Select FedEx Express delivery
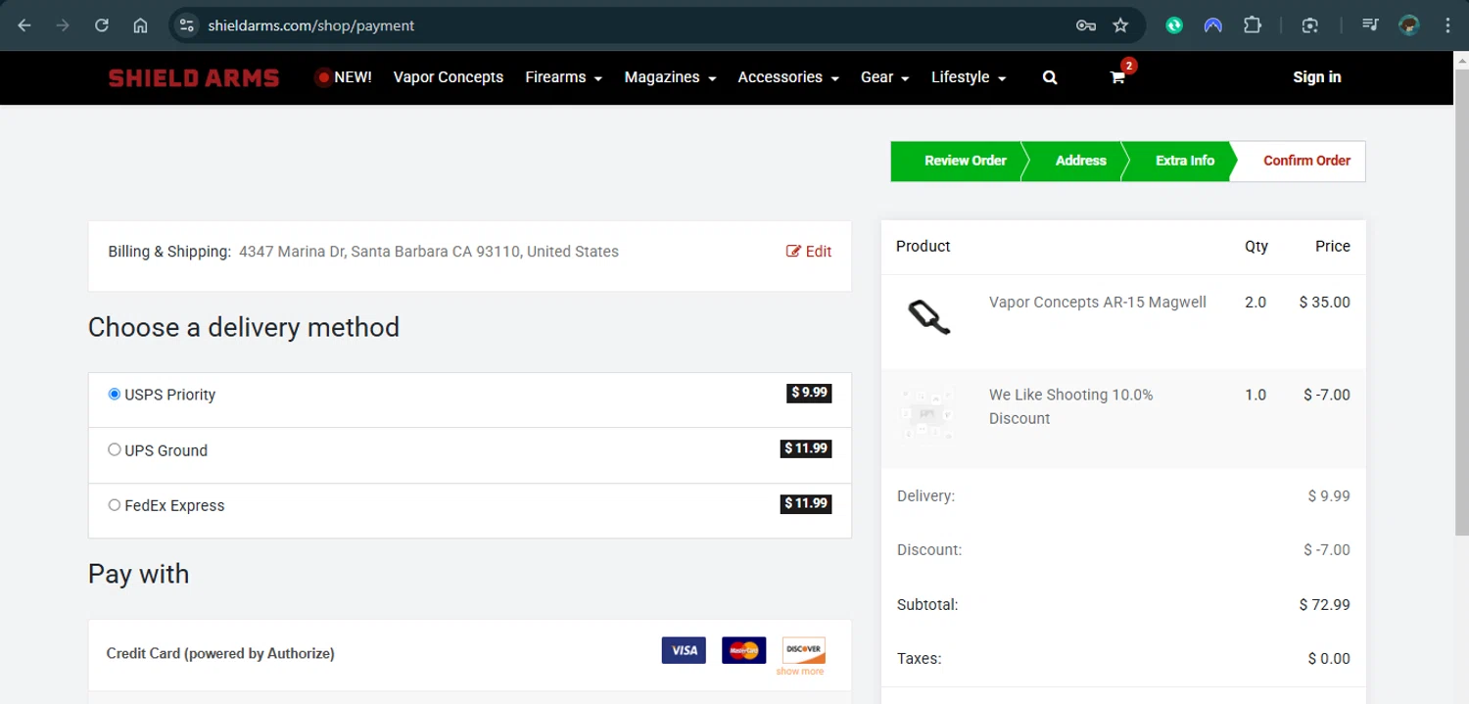1469x704 pixels. (x=115, y=505)
